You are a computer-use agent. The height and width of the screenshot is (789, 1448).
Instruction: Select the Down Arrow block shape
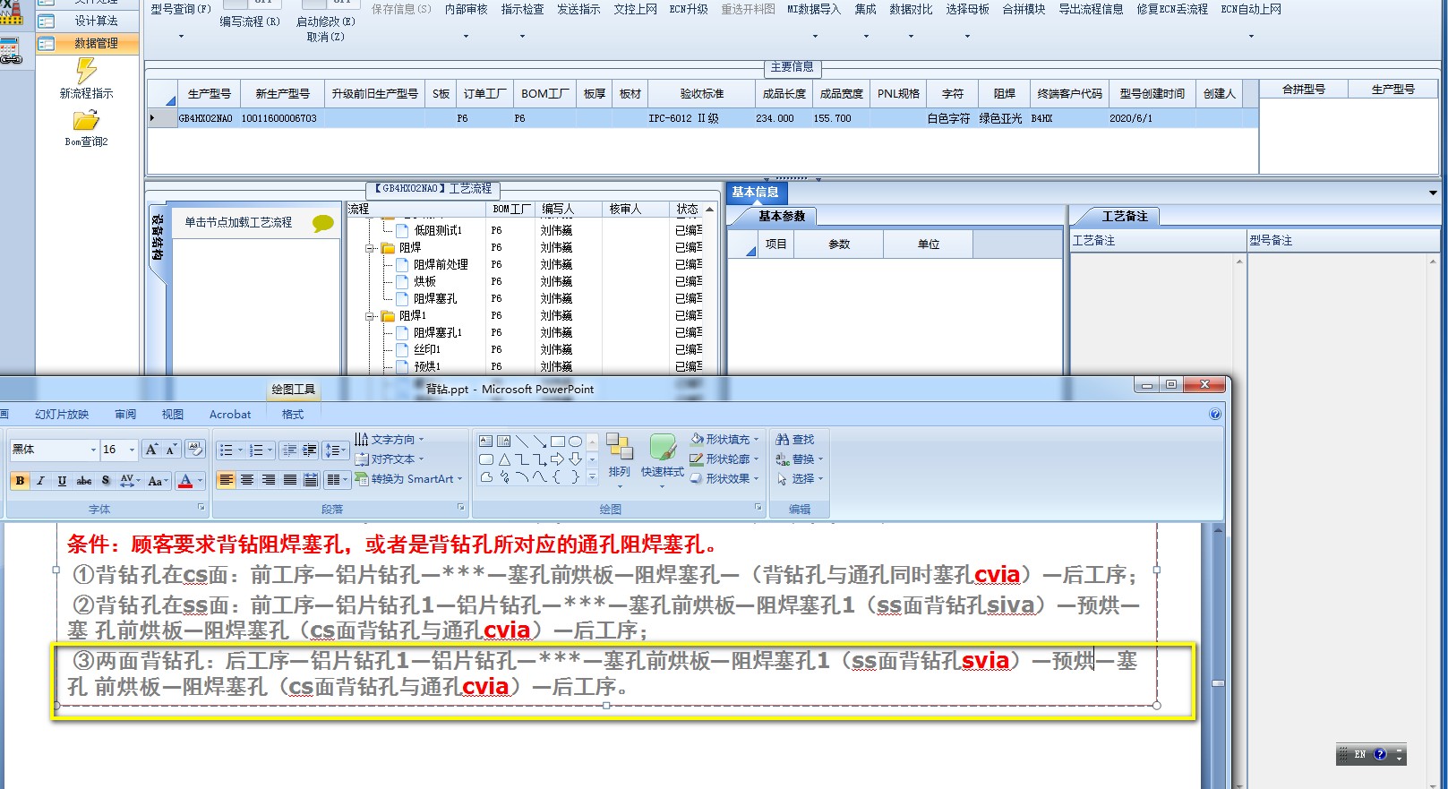(x=575, y=459)
